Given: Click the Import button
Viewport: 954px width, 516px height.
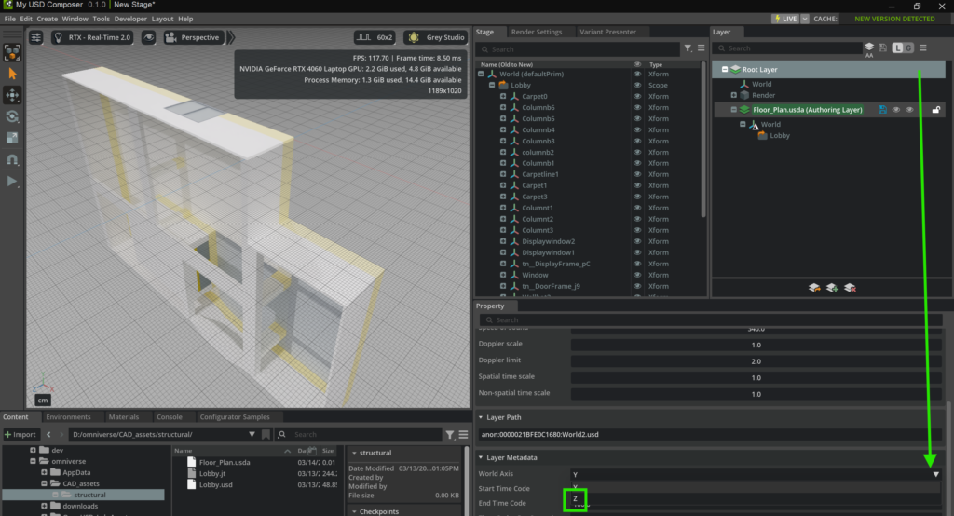Looking at the screenshot, I should point(20,435).
